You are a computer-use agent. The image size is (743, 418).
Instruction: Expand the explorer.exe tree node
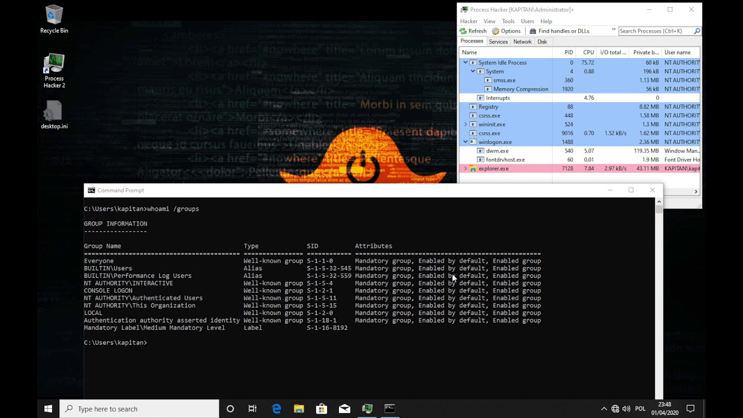[x=465, y=168]
